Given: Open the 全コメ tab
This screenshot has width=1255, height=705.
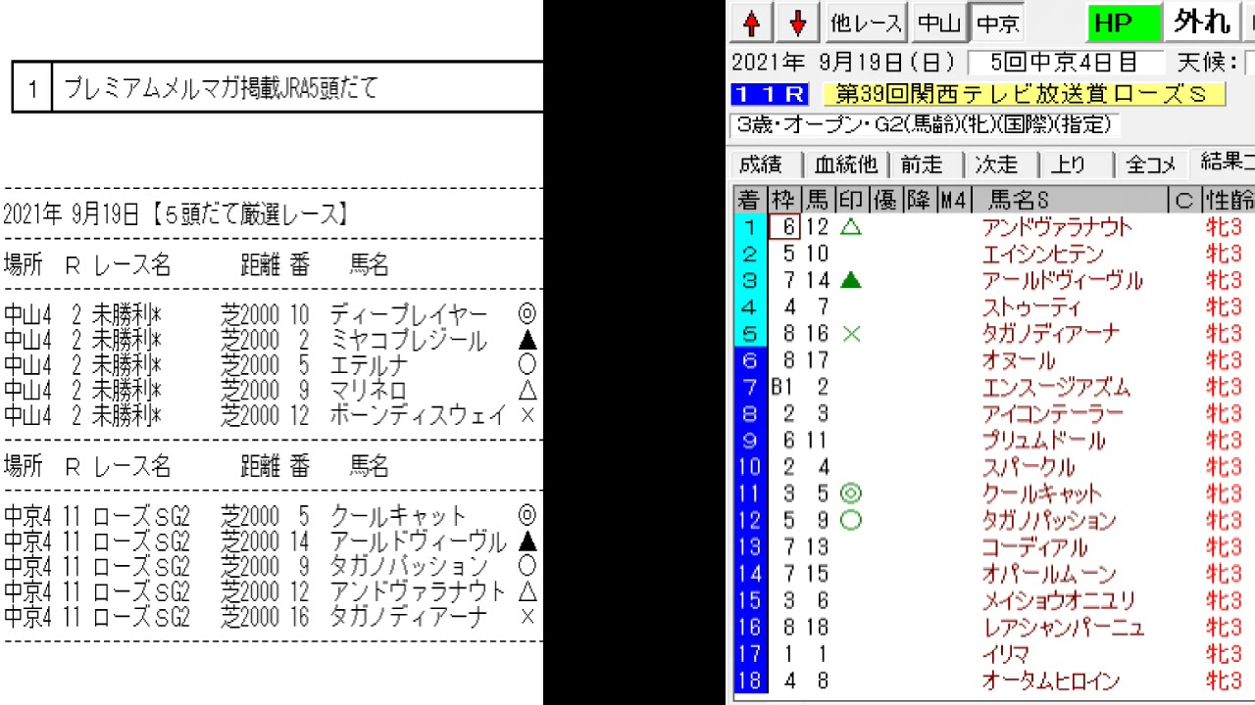Looking at the screenshot, I should pyautogui.click(x=1151, y=164).
